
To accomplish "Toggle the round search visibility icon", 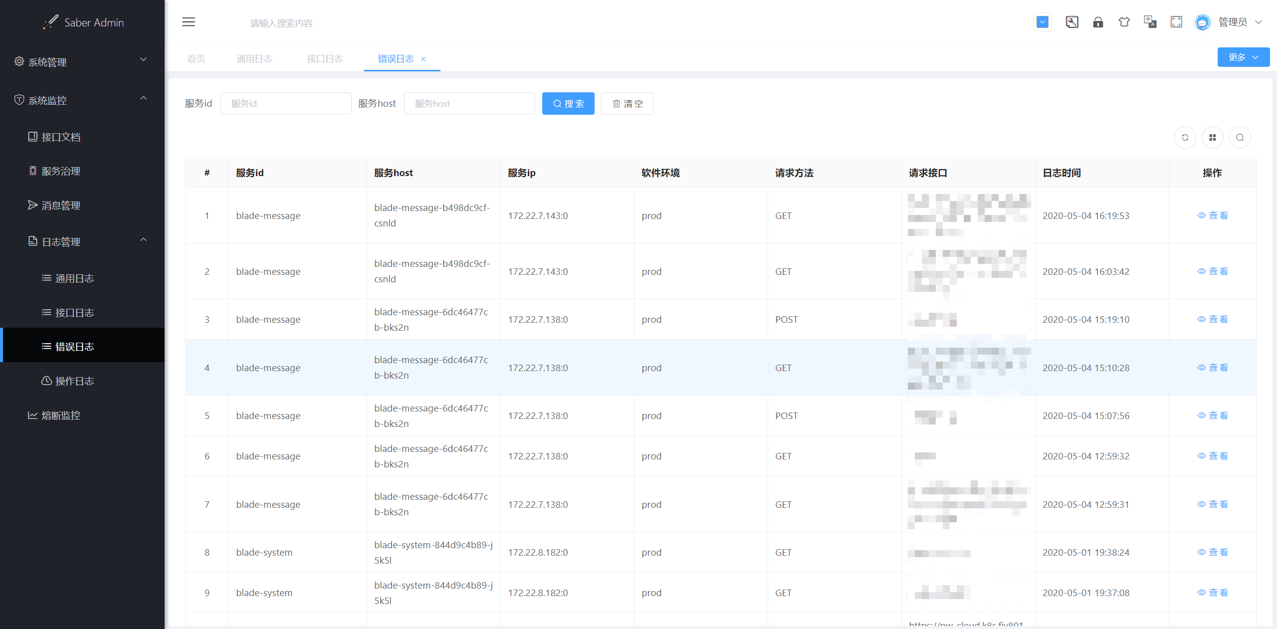I will click(x=1240, y=138).
